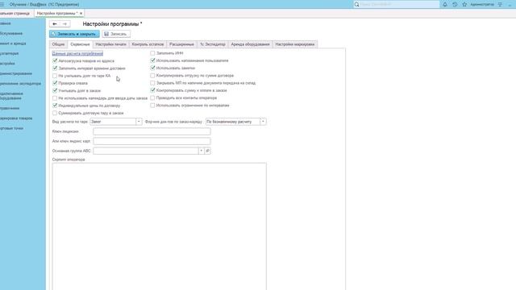This screenshot has height=290, width=516.
Task: Enable the Заполнять ИНН checkbox
Action: point(152,53)
